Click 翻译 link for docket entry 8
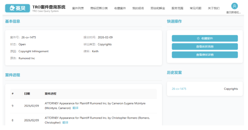Image resolution: width=248 pixels, height=130 pixels. [65, 123]
